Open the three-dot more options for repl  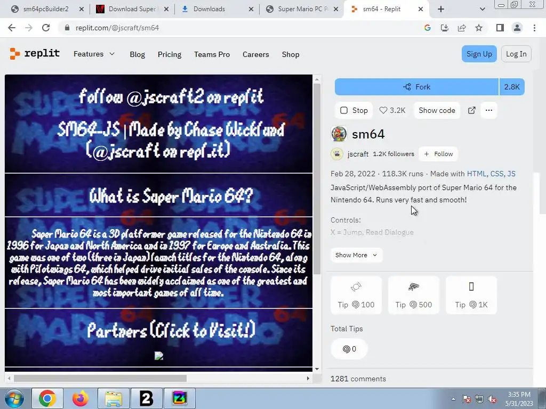[x=489, y=110]
